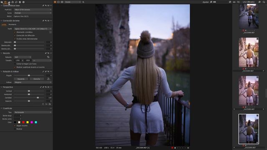Switch viewer to single-view icon

coord(58,2)
